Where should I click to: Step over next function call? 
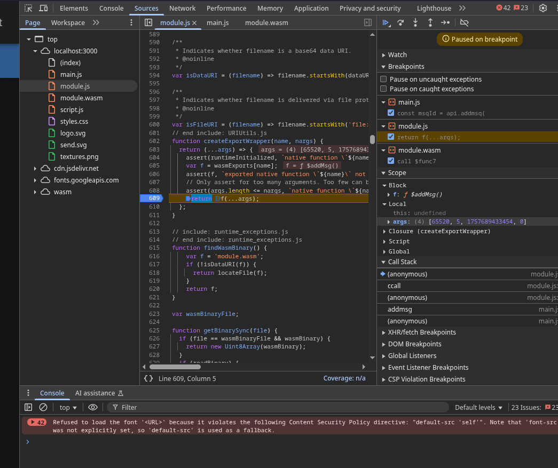click(x=400, y=22)
